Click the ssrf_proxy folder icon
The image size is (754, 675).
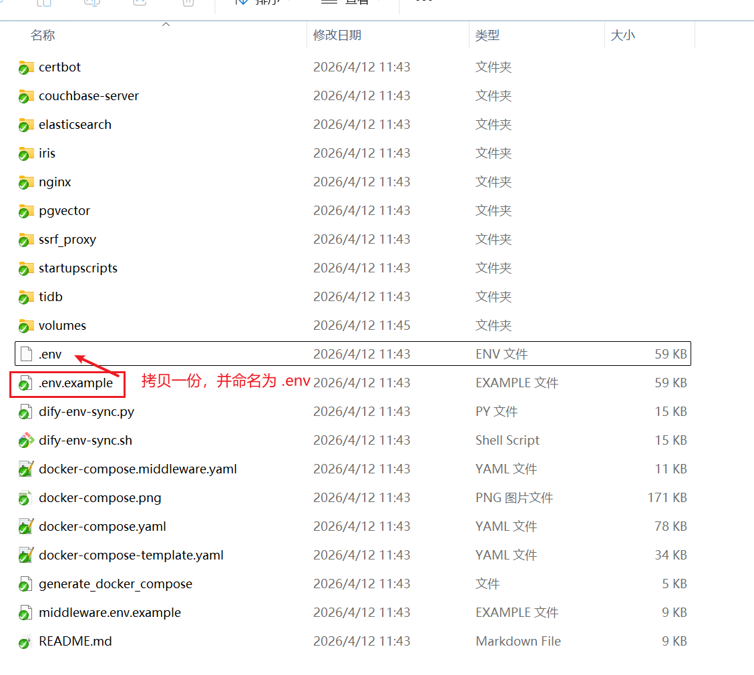(x=26, y=240)
